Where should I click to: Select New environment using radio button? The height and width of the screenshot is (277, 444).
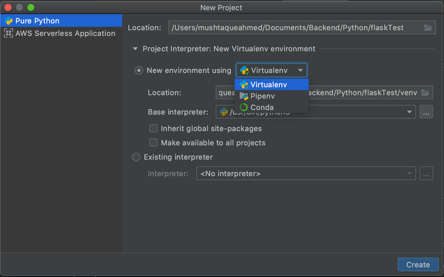[139, 70]
